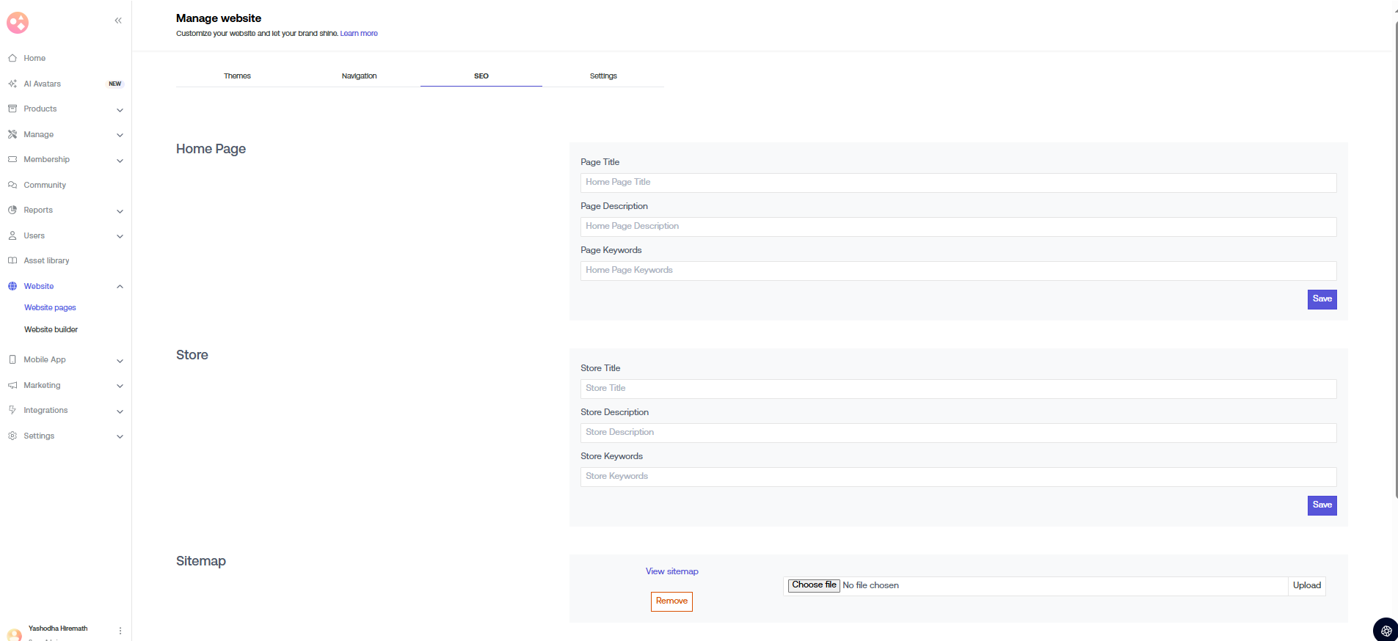
Task: Open the help widget icon bottom right
Action: pyautogui.click(x=1386, y=630)
